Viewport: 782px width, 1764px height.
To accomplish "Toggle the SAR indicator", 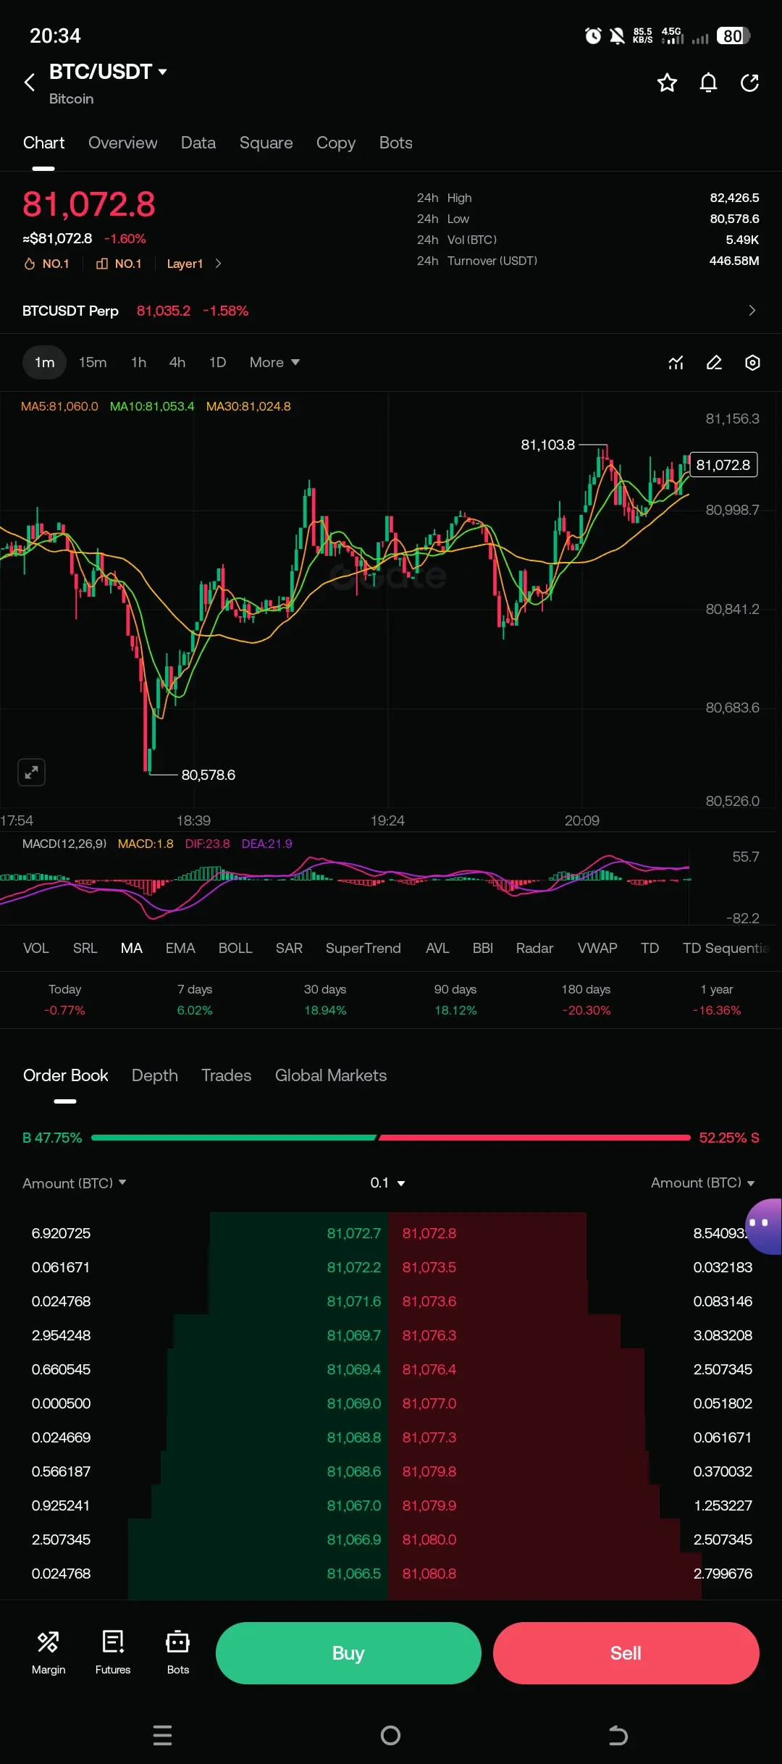I will click(289, 948).
